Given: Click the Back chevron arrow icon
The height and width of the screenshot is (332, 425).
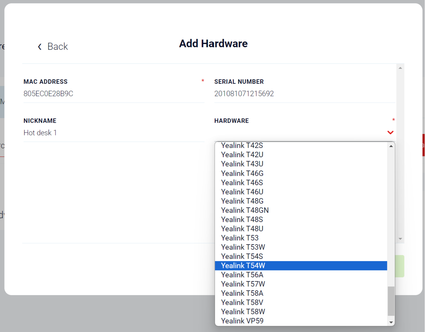Looking at the screenshot, I should [x=40, y=47].
